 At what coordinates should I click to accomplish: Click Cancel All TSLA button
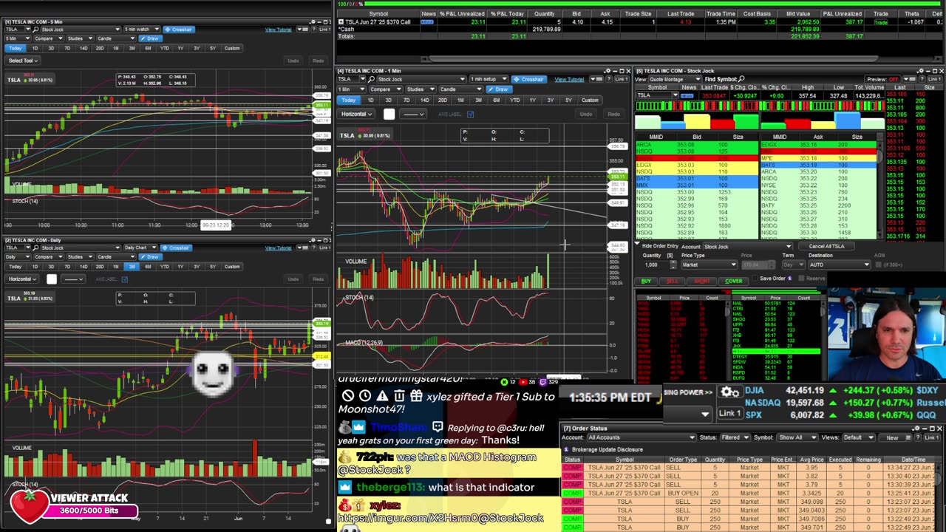tap(826, 246)
